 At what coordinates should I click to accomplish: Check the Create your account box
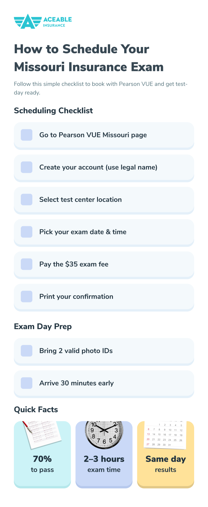point(27,167)
